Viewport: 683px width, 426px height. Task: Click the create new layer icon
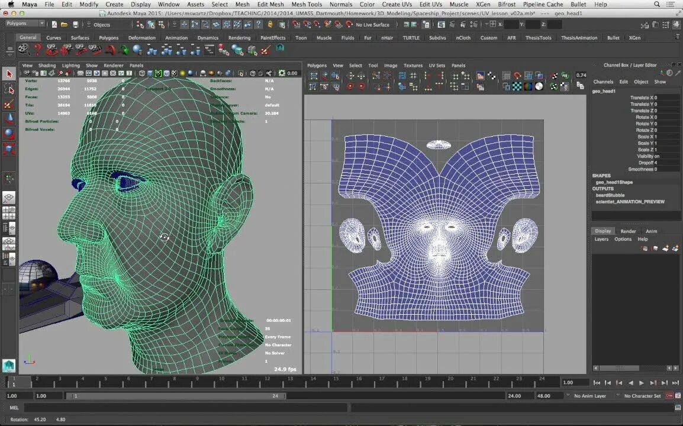pyautogui.click(x=665, y=248)
